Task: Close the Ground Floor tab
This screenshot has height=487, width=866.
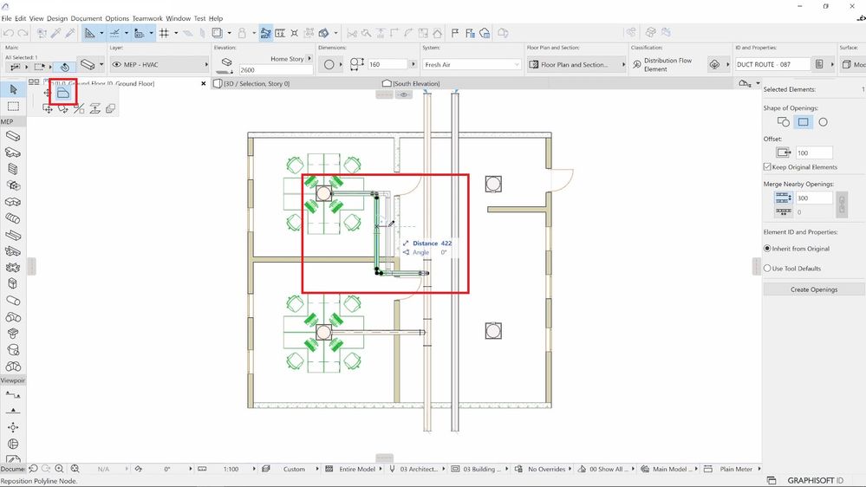Action: click(203, 83)
